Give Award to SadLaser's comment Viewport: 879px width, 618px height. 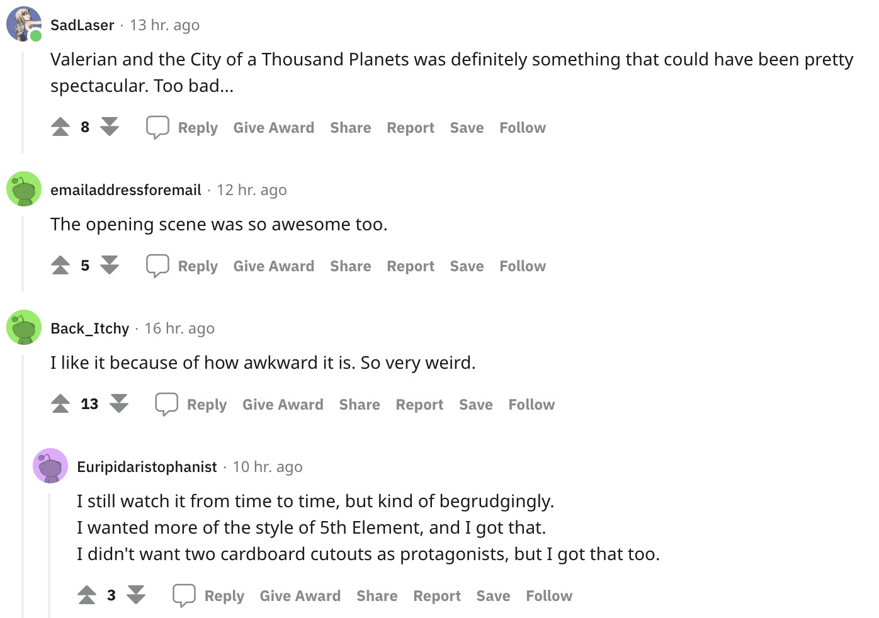(274, 128)
